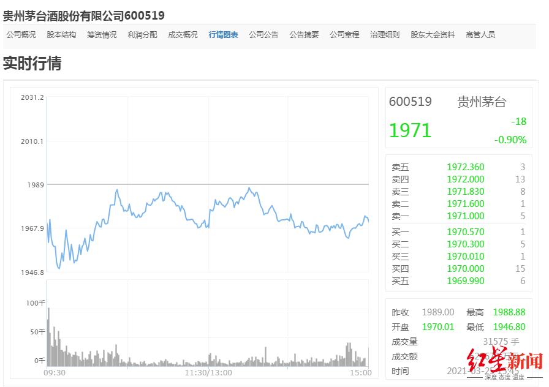Click stock name 贵州茅台 in quote panel
The height and width of the screenshot is (387, 549).
(x=482, y=102)
